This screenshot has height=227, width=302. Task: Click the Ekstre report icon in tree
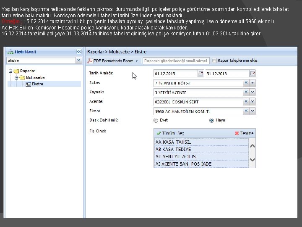[29, 84]
